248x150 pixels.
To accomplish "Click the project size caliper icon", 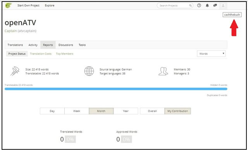I will 15,71.
